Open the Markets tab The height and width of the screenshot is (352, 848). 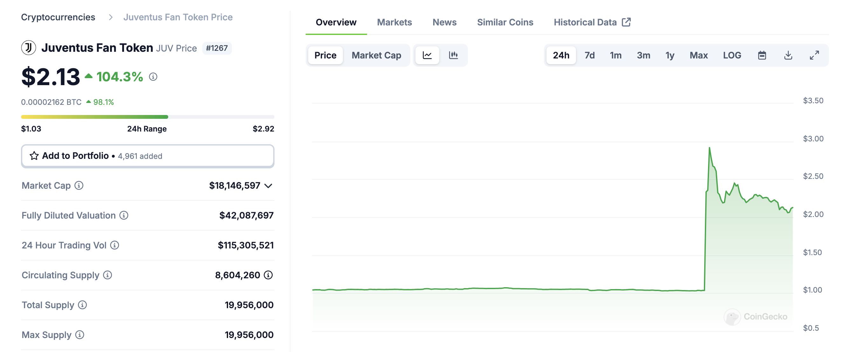coord(394,22)
